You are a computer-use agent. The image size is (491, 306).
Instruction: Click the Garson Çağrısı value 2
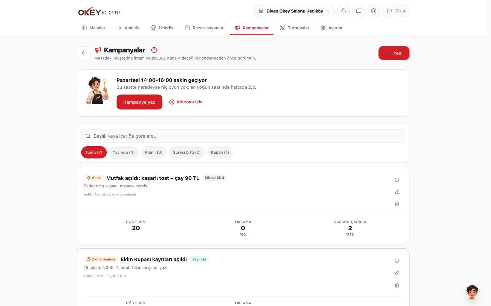point(350,228)
